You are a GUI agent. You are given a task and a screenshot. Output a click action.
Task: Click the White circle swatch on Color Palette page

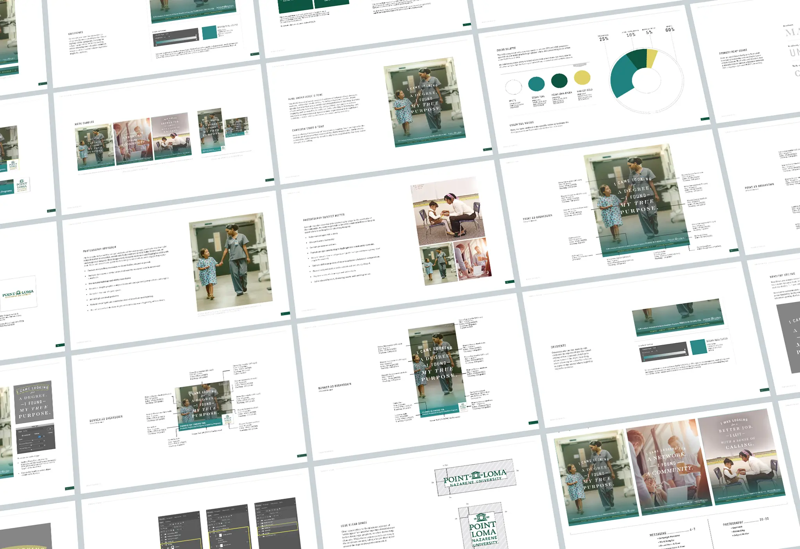click(x=513, y=87)
